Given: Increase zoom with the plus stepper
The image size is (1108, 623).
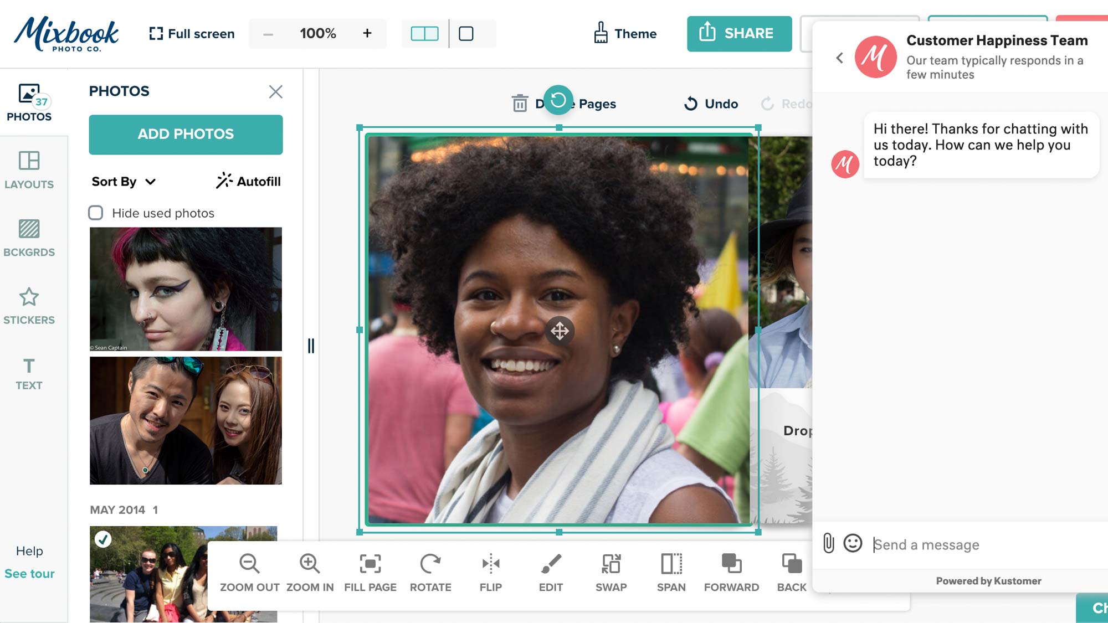Looking at the screenshot, I should tap(367, 33).
